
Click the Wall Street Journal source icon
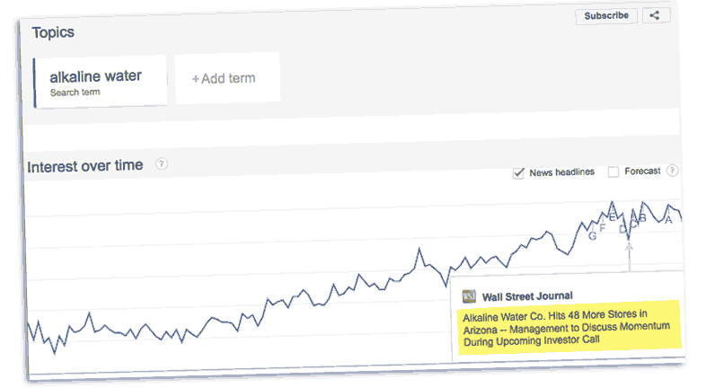(x=469, y=295)
